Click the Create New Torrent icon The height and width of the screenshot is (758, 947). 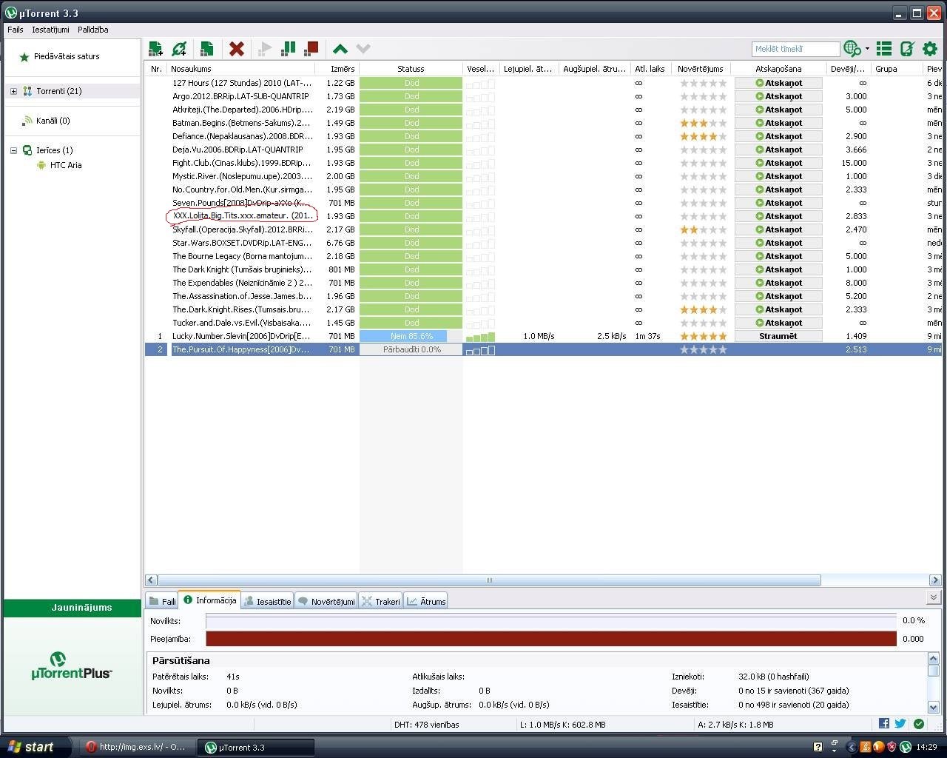(x=206, y=49)
